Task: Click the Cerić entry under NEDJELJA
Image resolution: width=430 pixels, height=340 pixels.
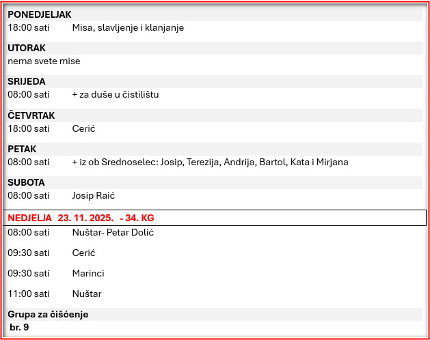Action: click(x=83, y=253)
